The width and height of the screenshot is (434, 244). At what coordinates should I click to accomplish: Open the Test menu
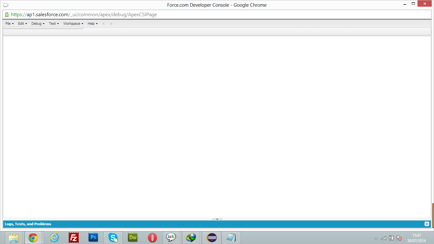click(x=54, y=24)
